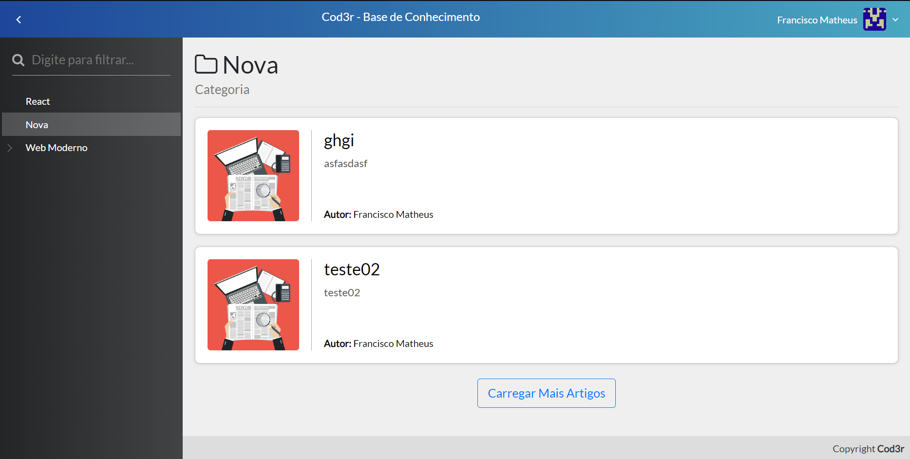The image size is (910, 459).
Task: Click the ghgi article thumbnail image
Action: [253, 175]
